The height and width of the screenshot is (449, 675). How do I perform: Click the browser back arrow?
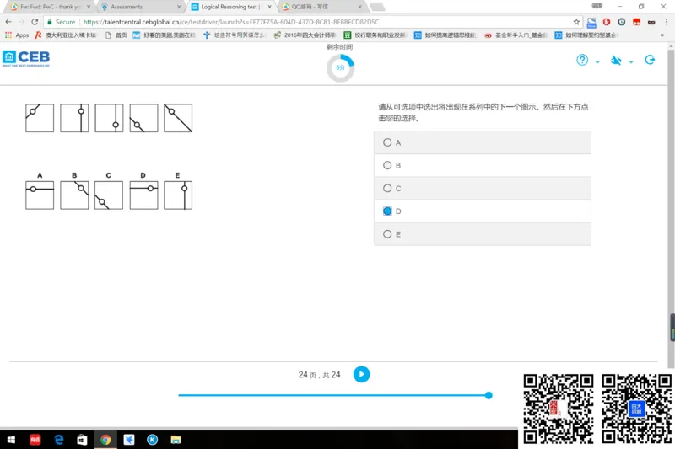[8, 22]
